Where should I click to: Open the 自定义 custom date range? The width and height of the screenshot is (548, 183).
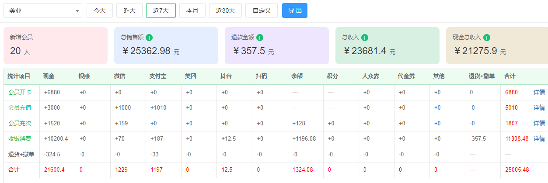(262, 10)
